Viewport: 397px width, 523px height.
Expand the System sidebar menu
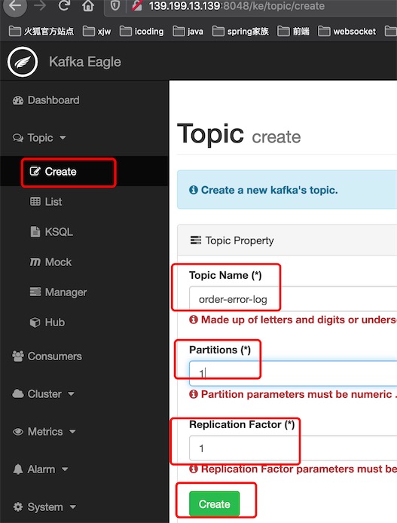tap(44, 507)
